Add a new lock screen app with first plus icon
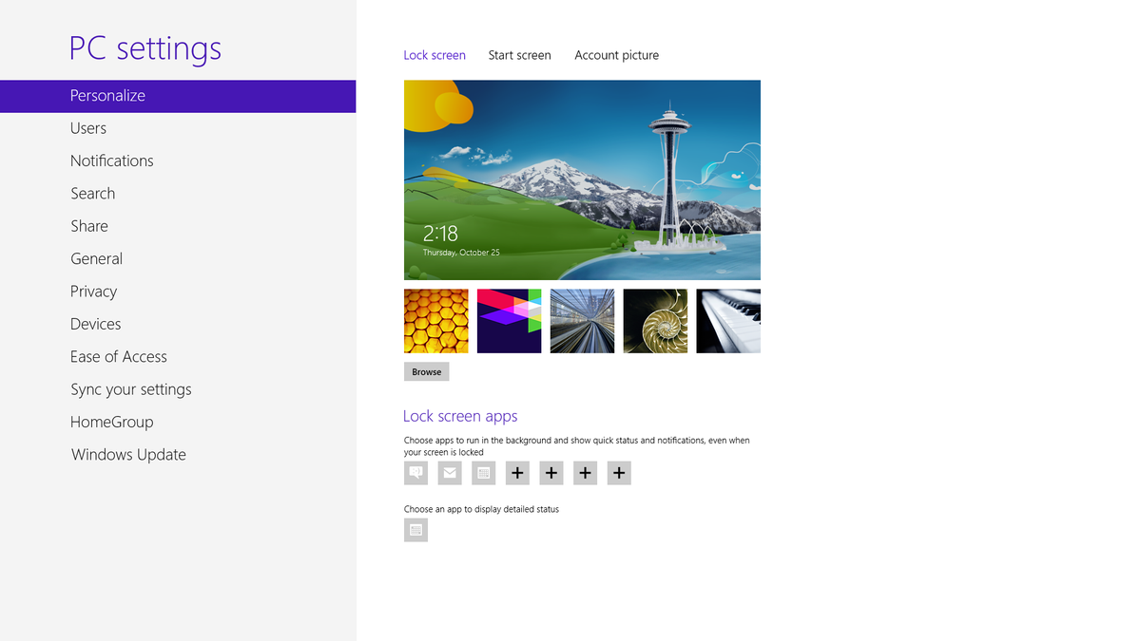 coord(517,472)
